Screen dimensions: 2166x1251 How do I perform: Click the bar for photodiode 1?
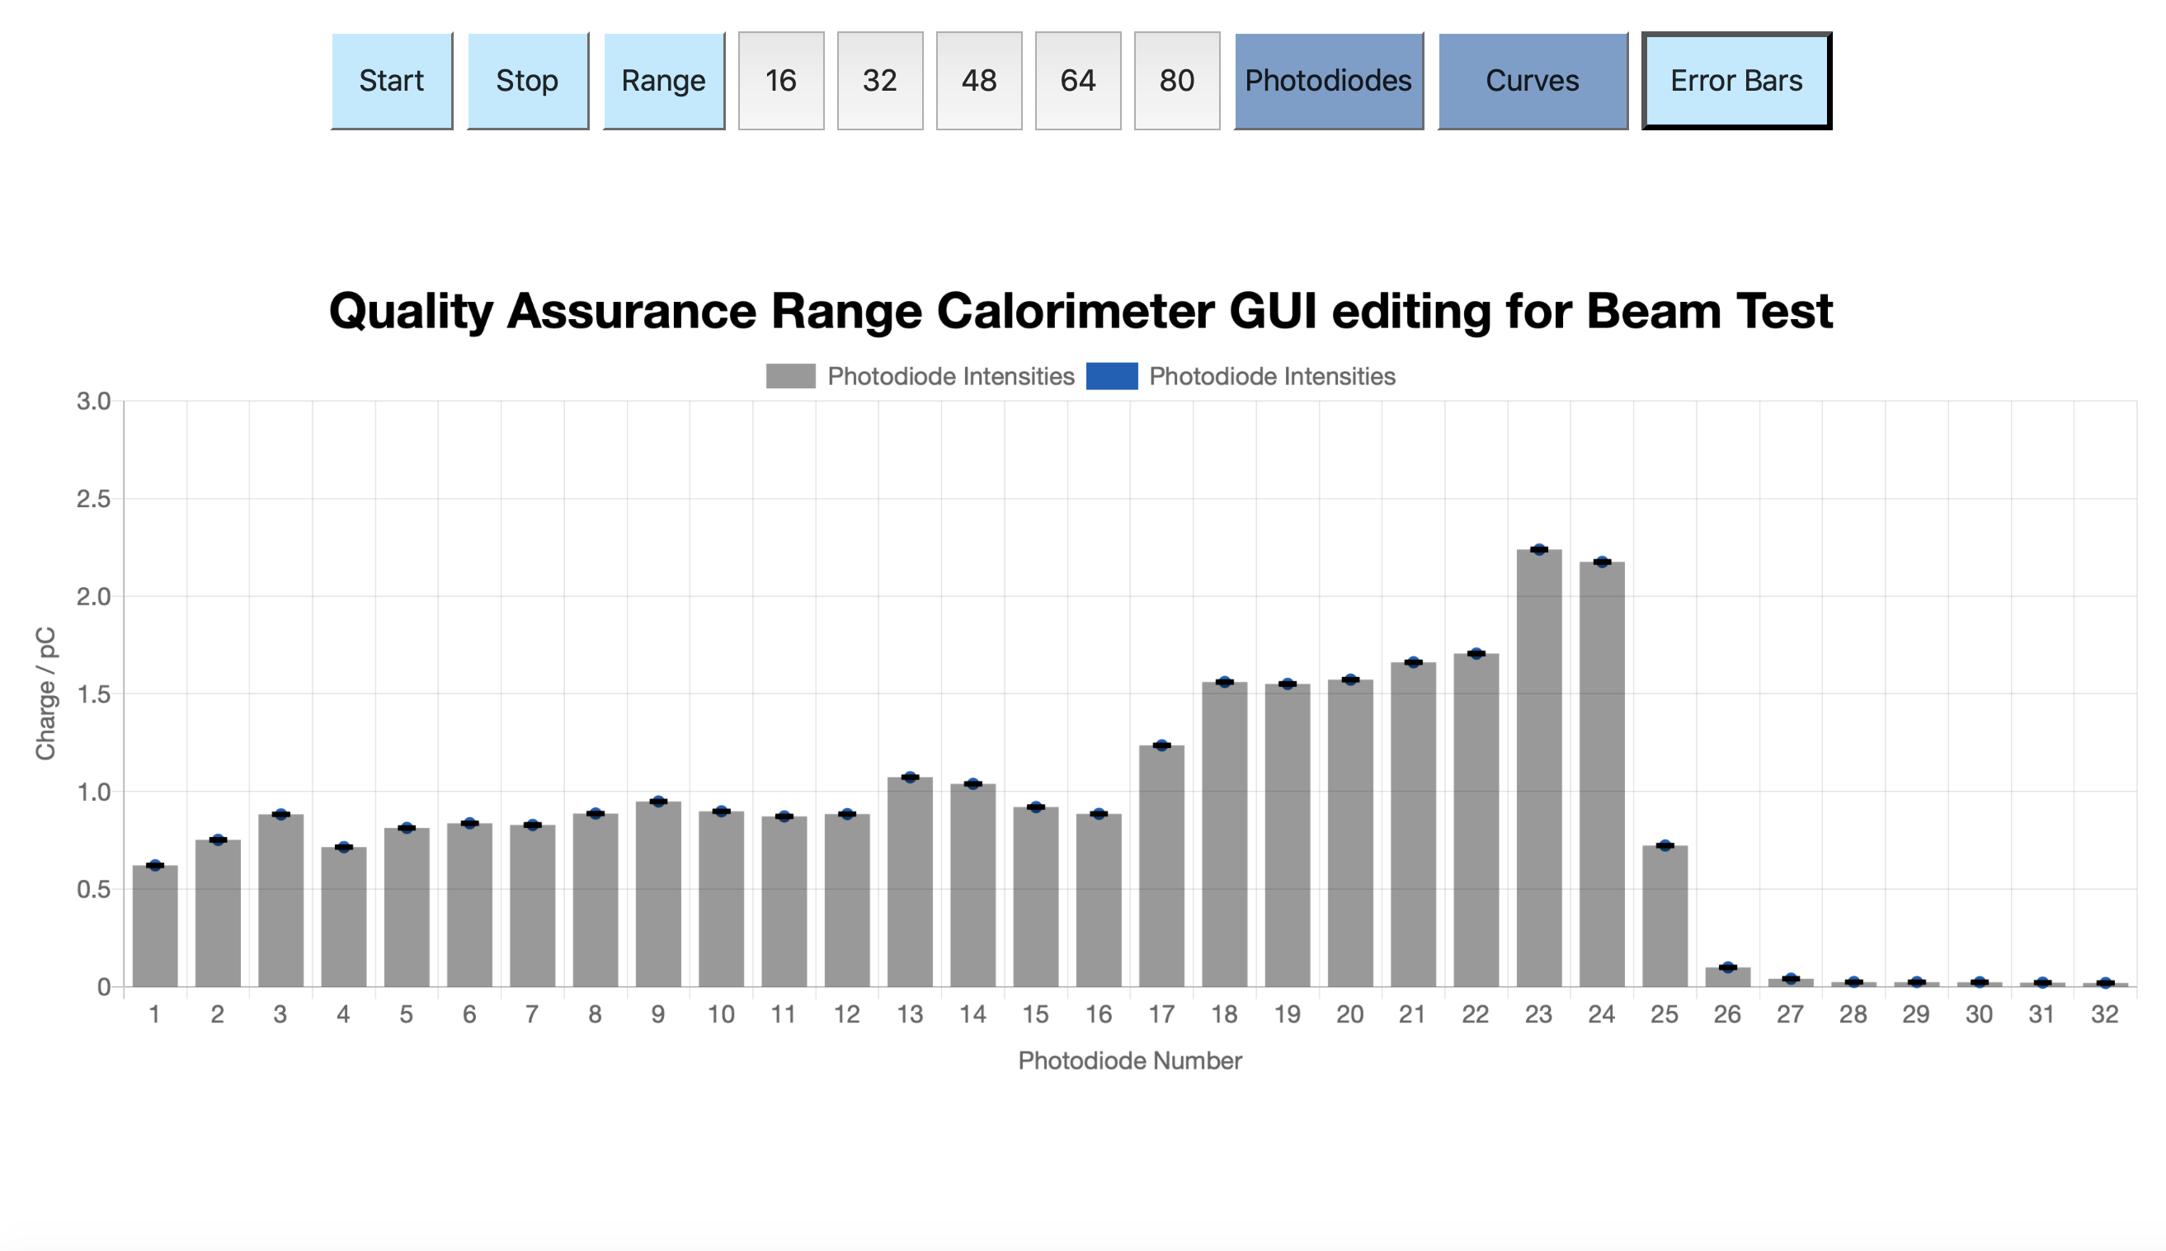[x=154, y=925]
